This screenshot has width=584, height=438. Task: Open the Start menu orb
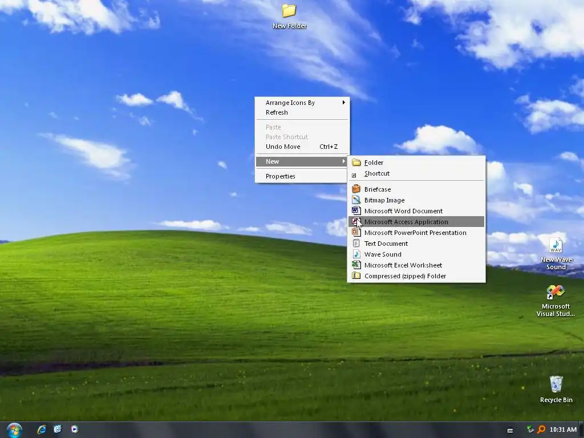coord(14,430)
